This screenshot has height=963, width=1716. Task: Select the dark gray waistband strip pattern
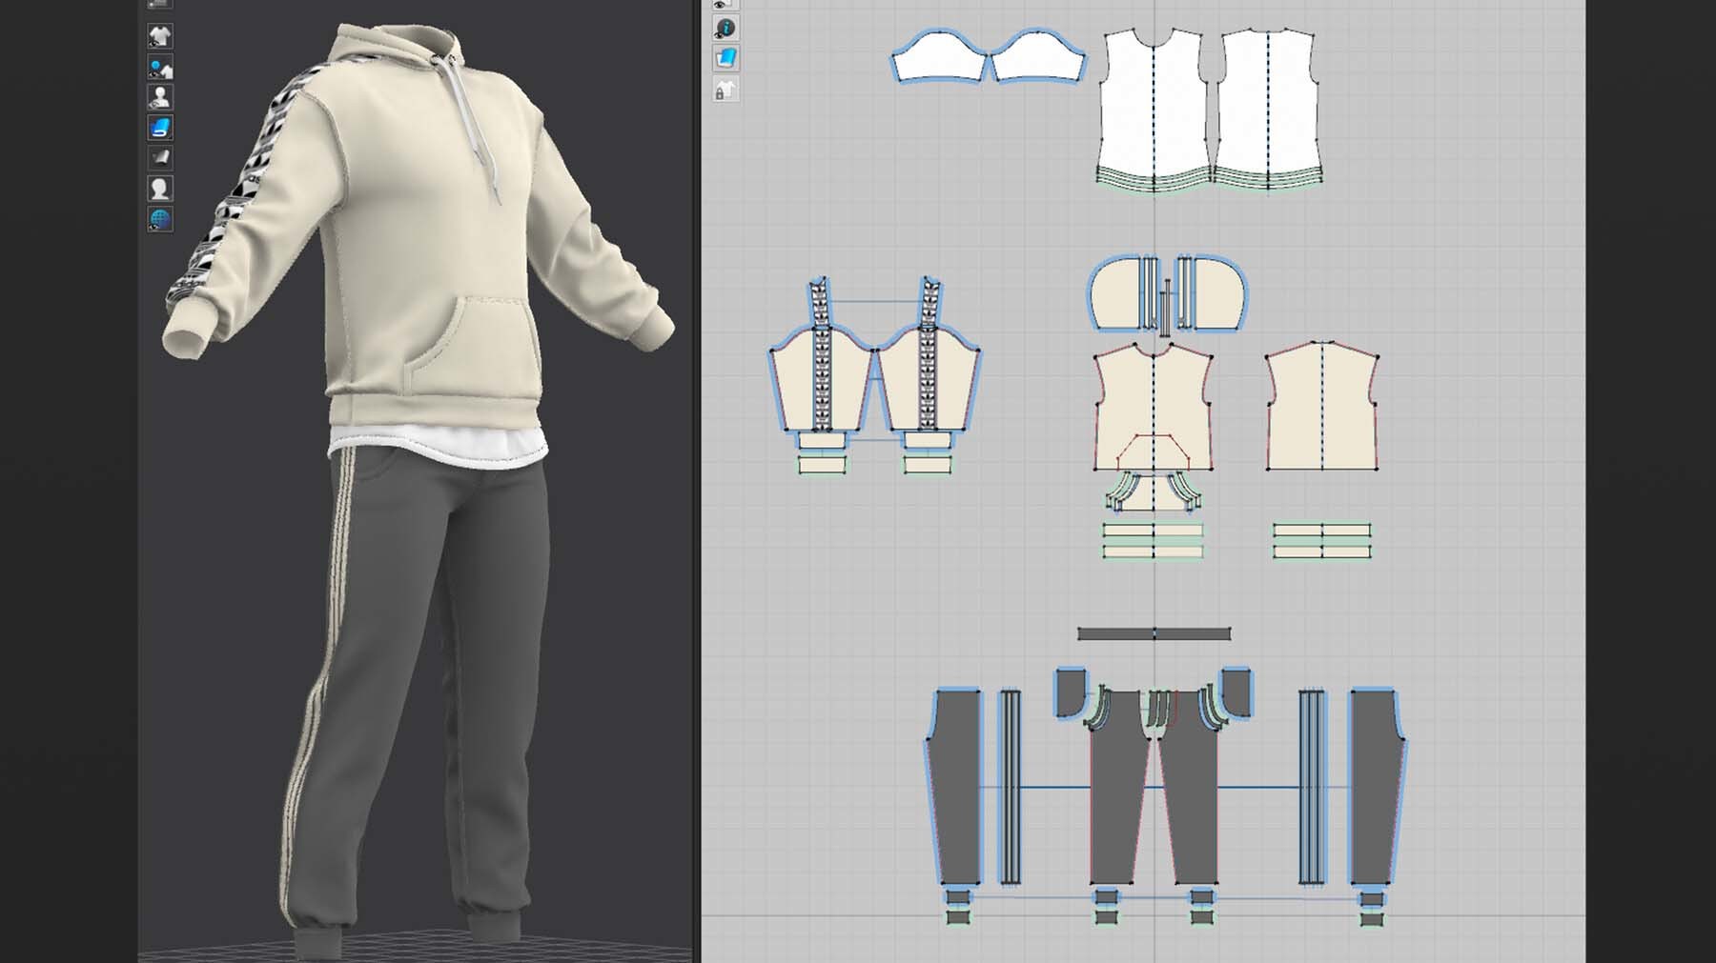1154,633
